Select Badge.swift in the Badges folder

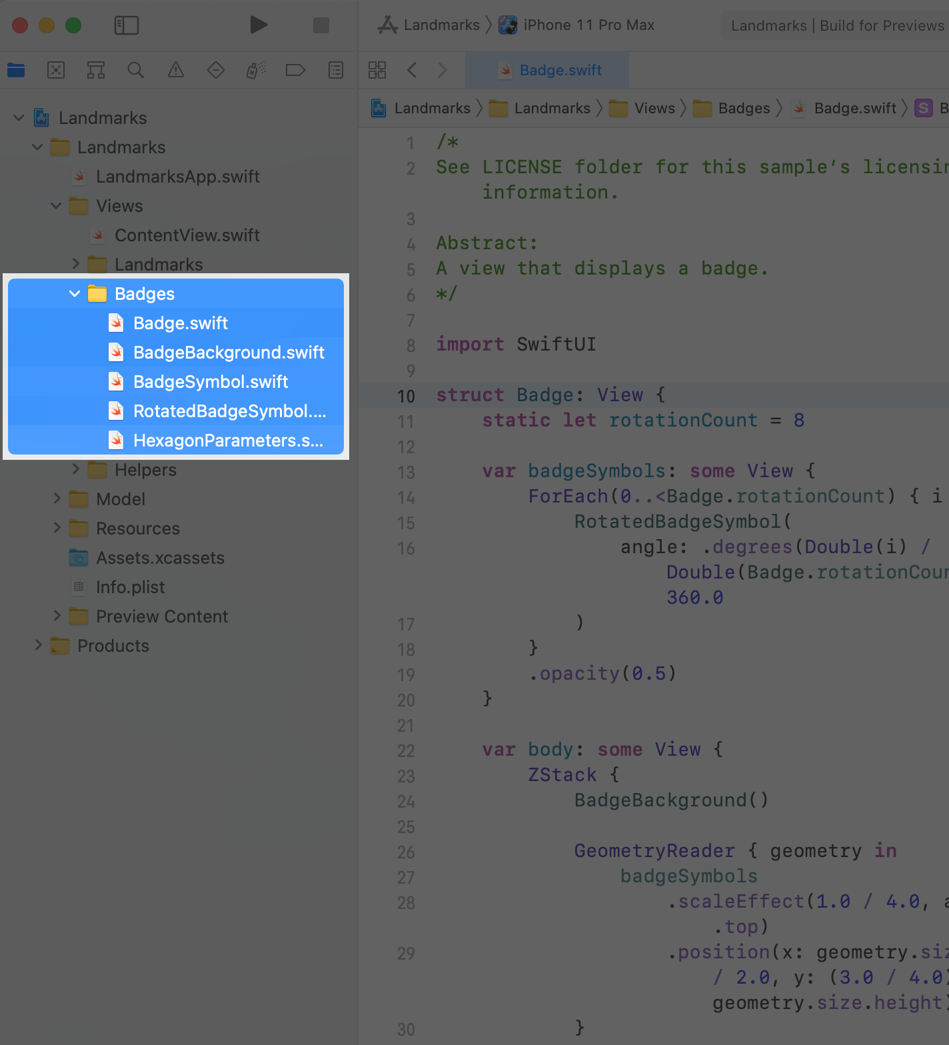coord(176,323)
